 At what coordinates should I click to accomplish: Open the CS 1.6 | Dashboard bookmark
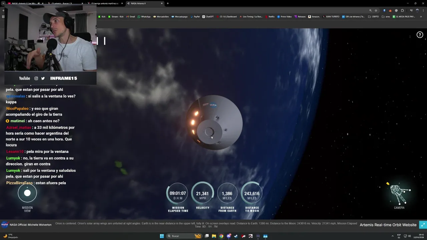[227, 16]
